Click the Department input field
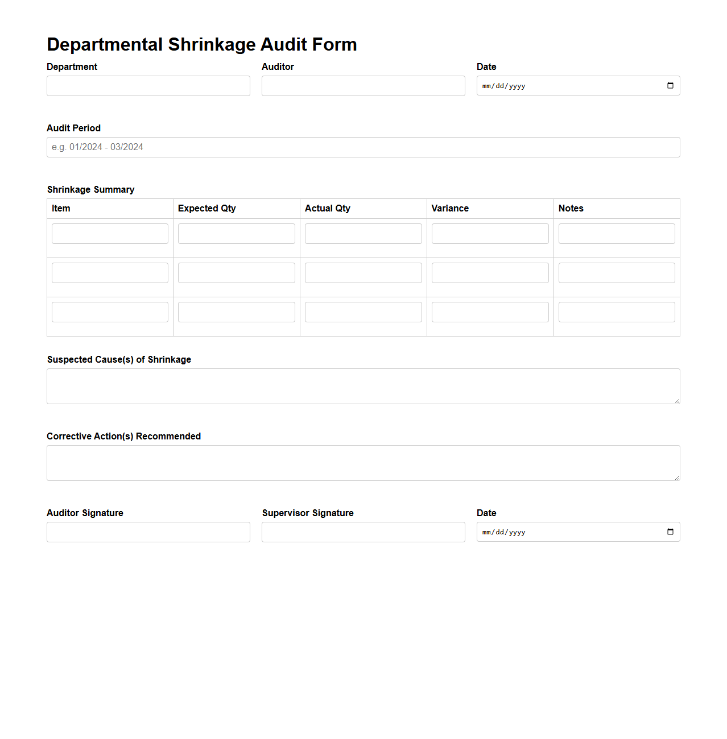 tap(148, 85)
